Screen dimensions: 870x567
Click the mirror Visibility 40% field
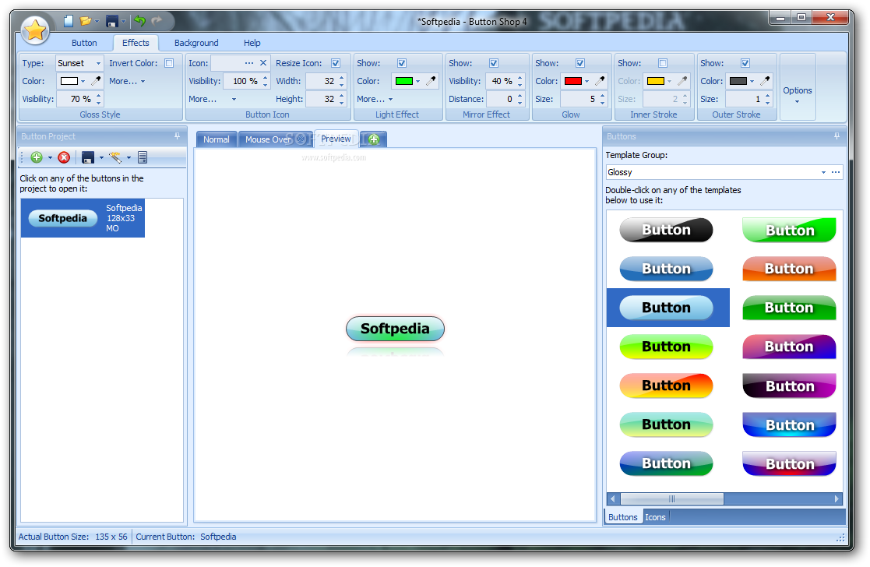point(501,81)
